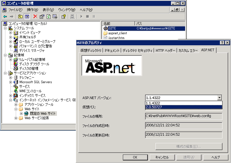
Task: Expand the イベント ビューア node
Action: (11, 33)
